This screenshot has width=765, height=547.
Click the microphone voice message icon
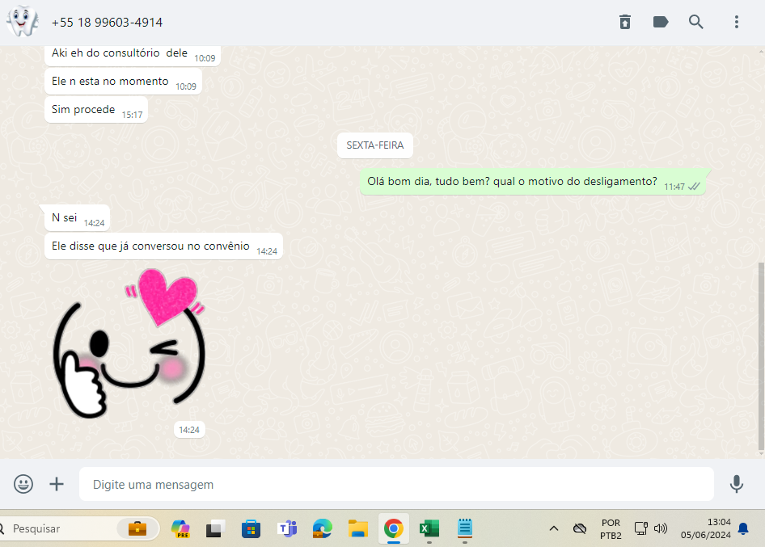click(736, 484)
